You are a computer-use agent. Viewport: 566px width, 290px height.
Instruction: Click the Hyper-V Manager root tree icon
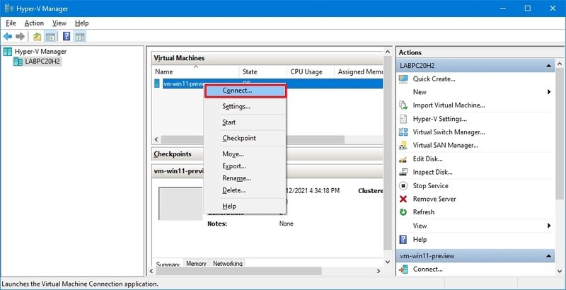pos(8,52)
